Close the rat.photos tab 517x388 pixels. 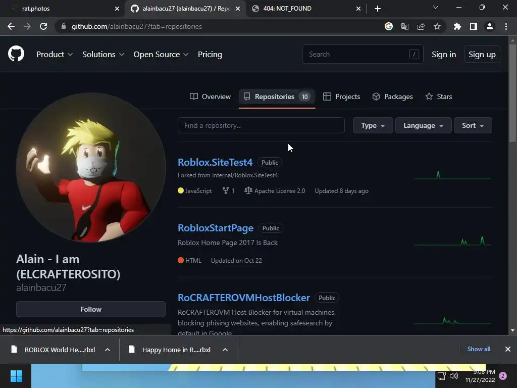(117, 9)
